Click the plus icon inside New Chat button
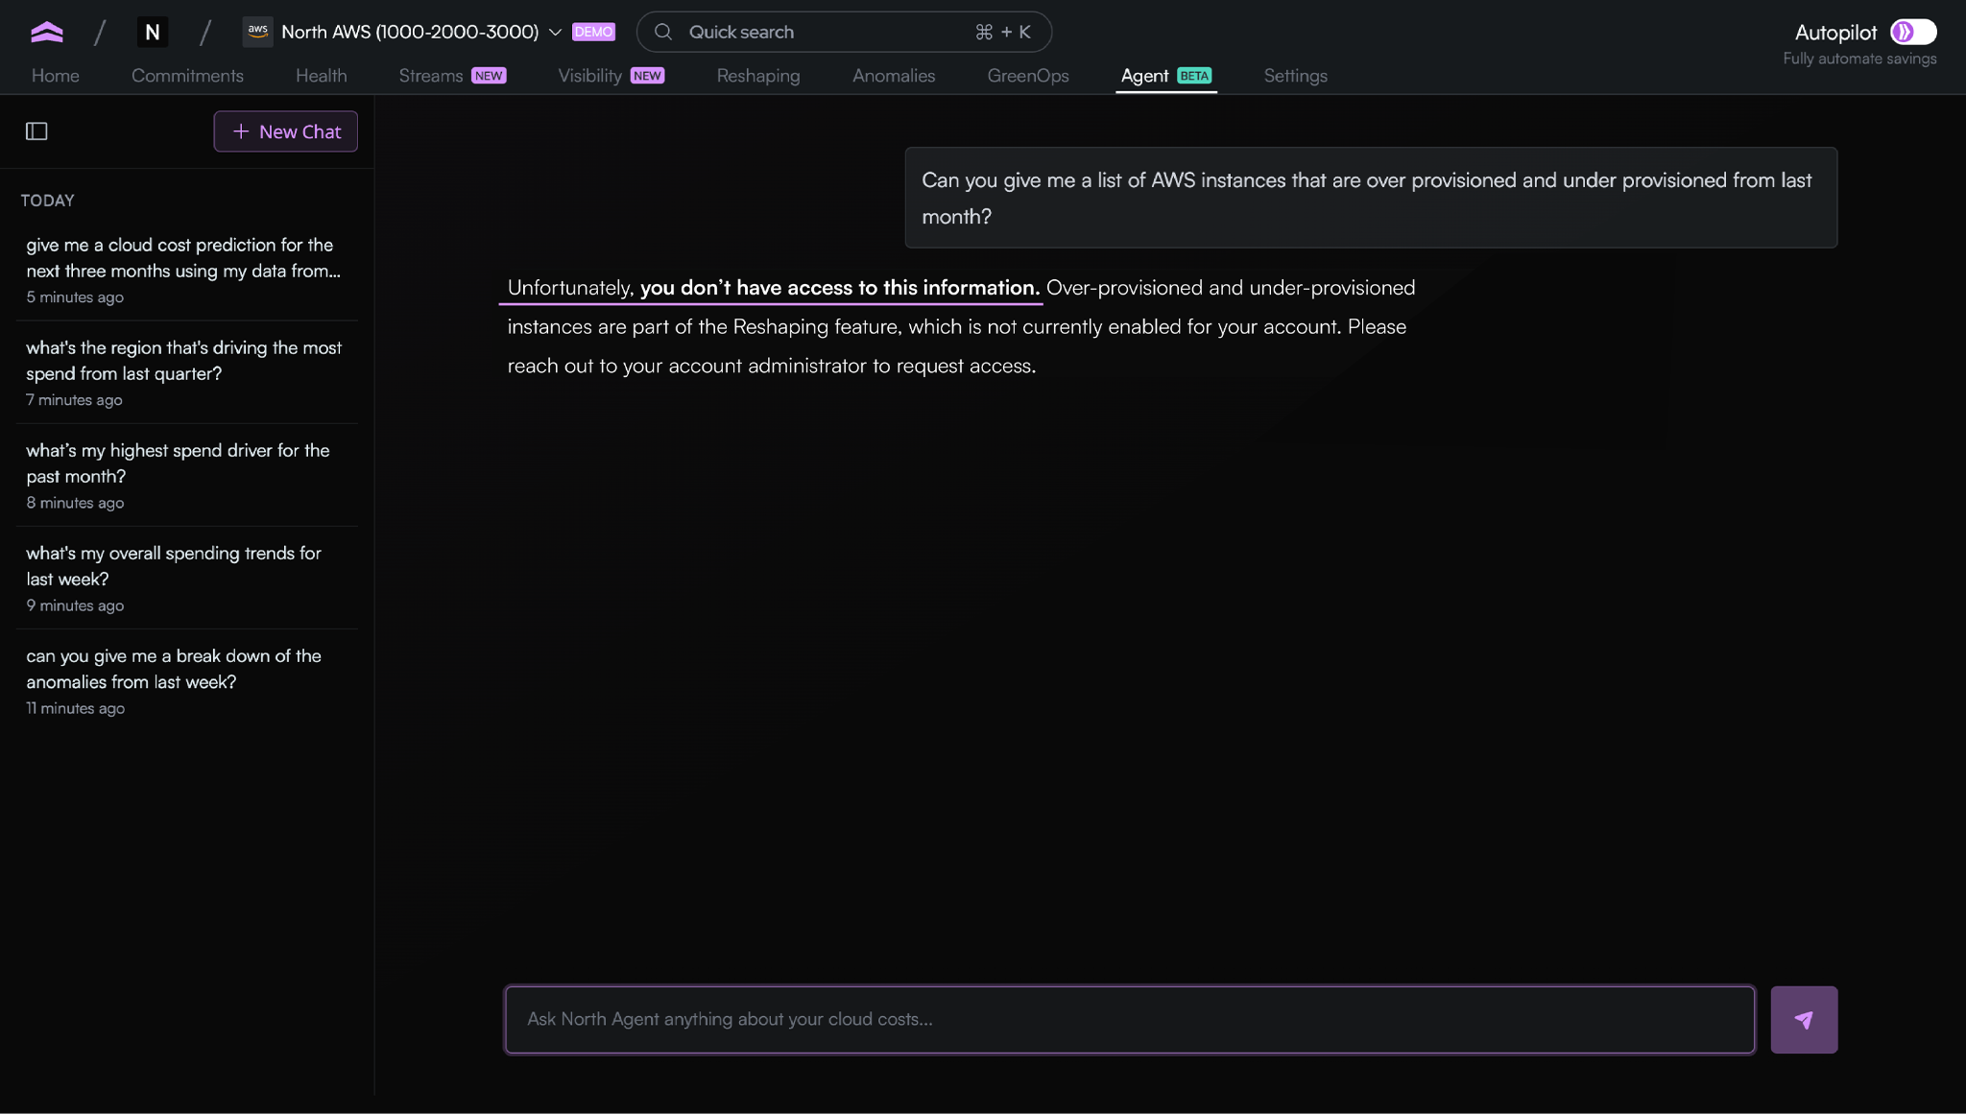This screenshot has height=1114, width=1966. [x=241, y=131]
